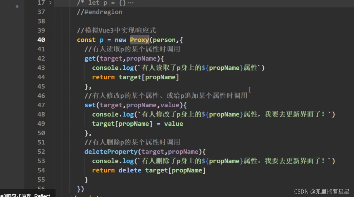354x197 pixels.
Task: Select line number 40 in the gutter
Action: coord(41,40)
